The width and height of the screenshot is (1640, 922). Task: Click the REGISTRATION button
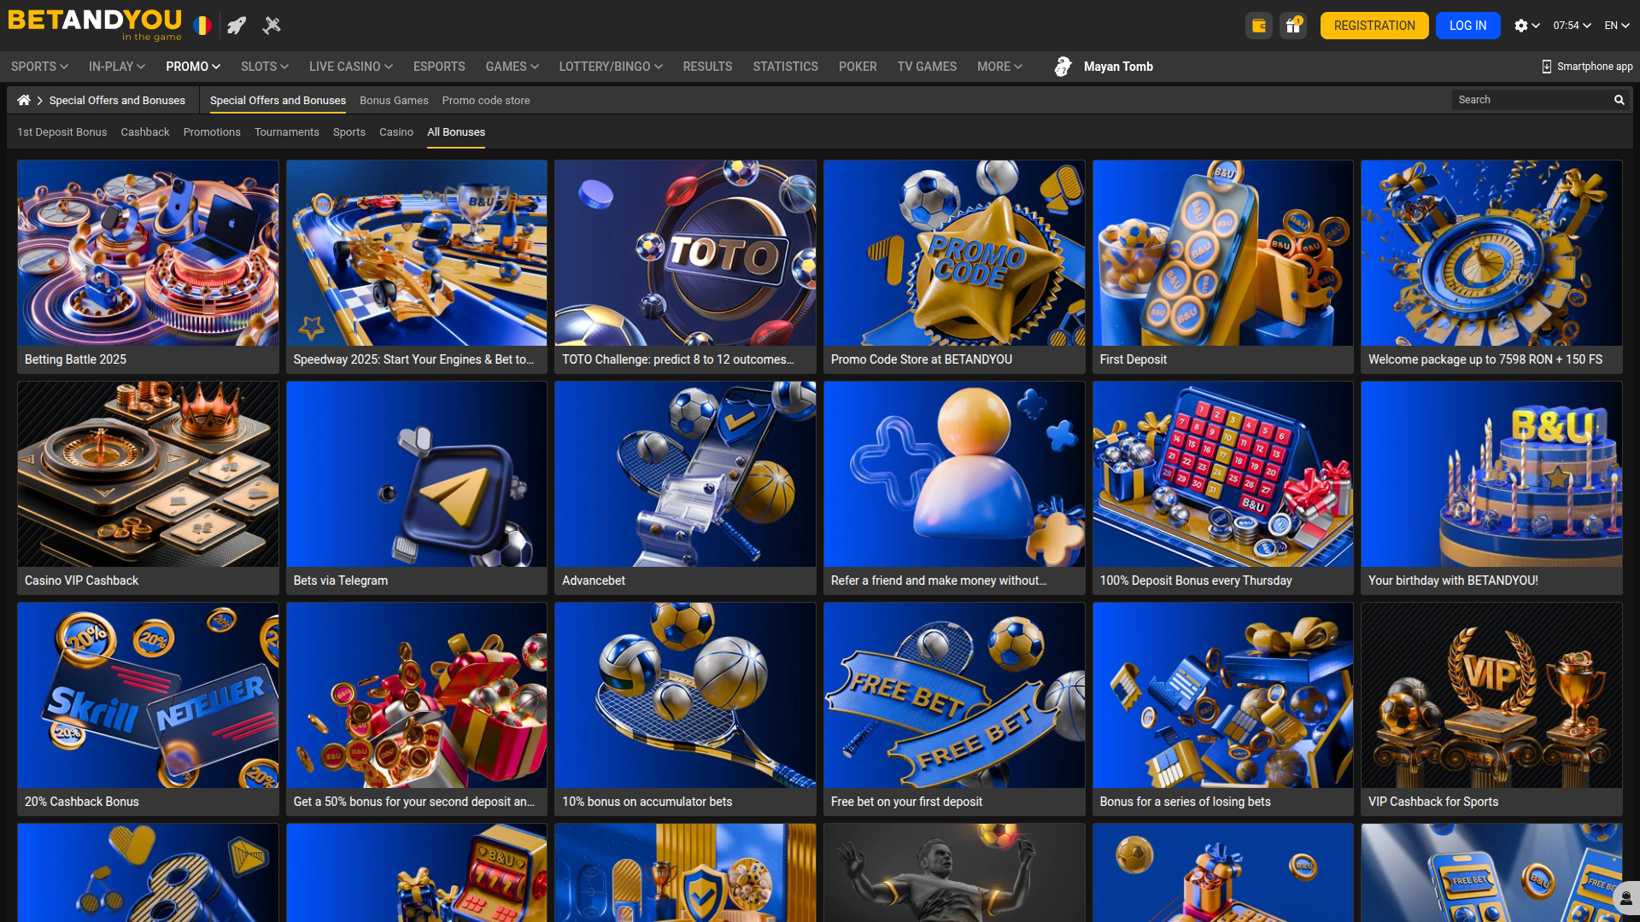[x=1373, y=26]
